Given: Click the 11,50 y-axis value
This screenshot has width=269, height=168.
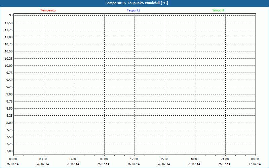Looking at the screenshot, I should pyautogui.click(x=9, y=23).
